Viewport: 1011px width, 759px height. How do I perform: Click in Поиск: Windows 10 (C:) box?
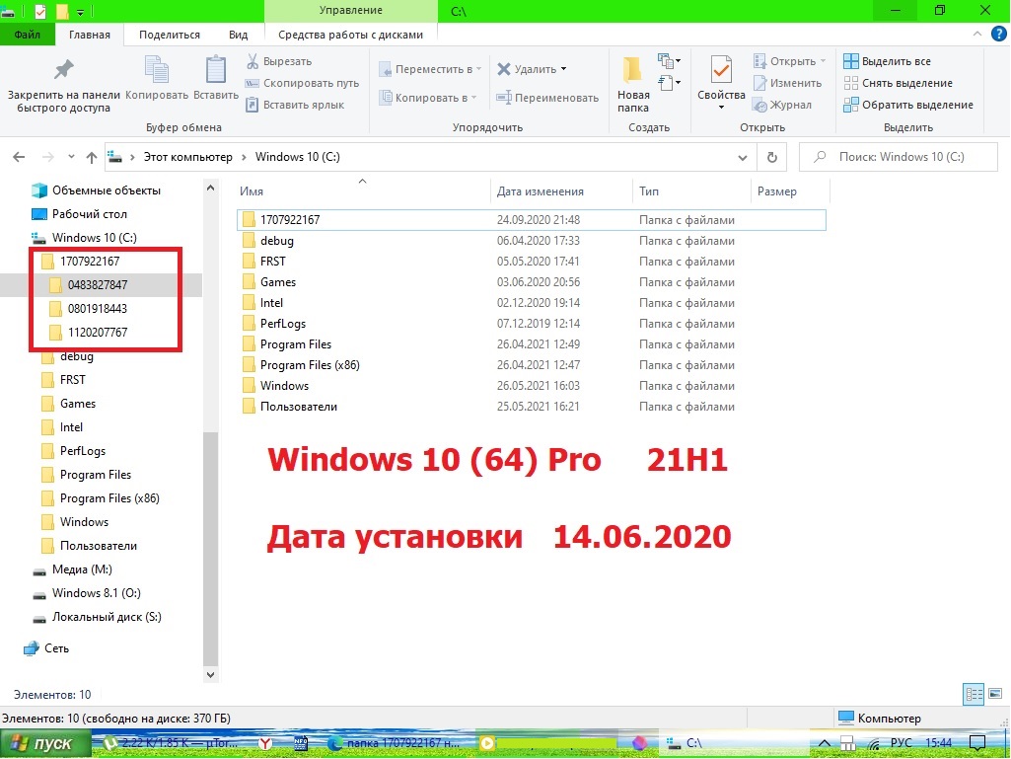point(899,157)
